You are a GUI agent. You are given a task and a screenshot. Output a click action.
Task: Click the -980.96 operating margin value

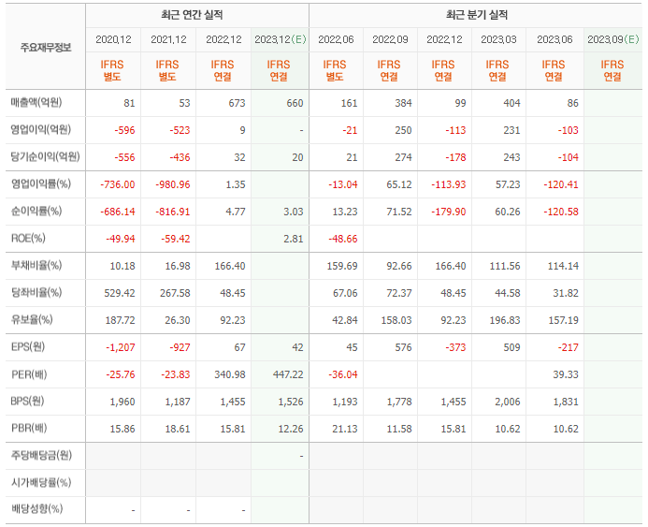click(173, 184)
